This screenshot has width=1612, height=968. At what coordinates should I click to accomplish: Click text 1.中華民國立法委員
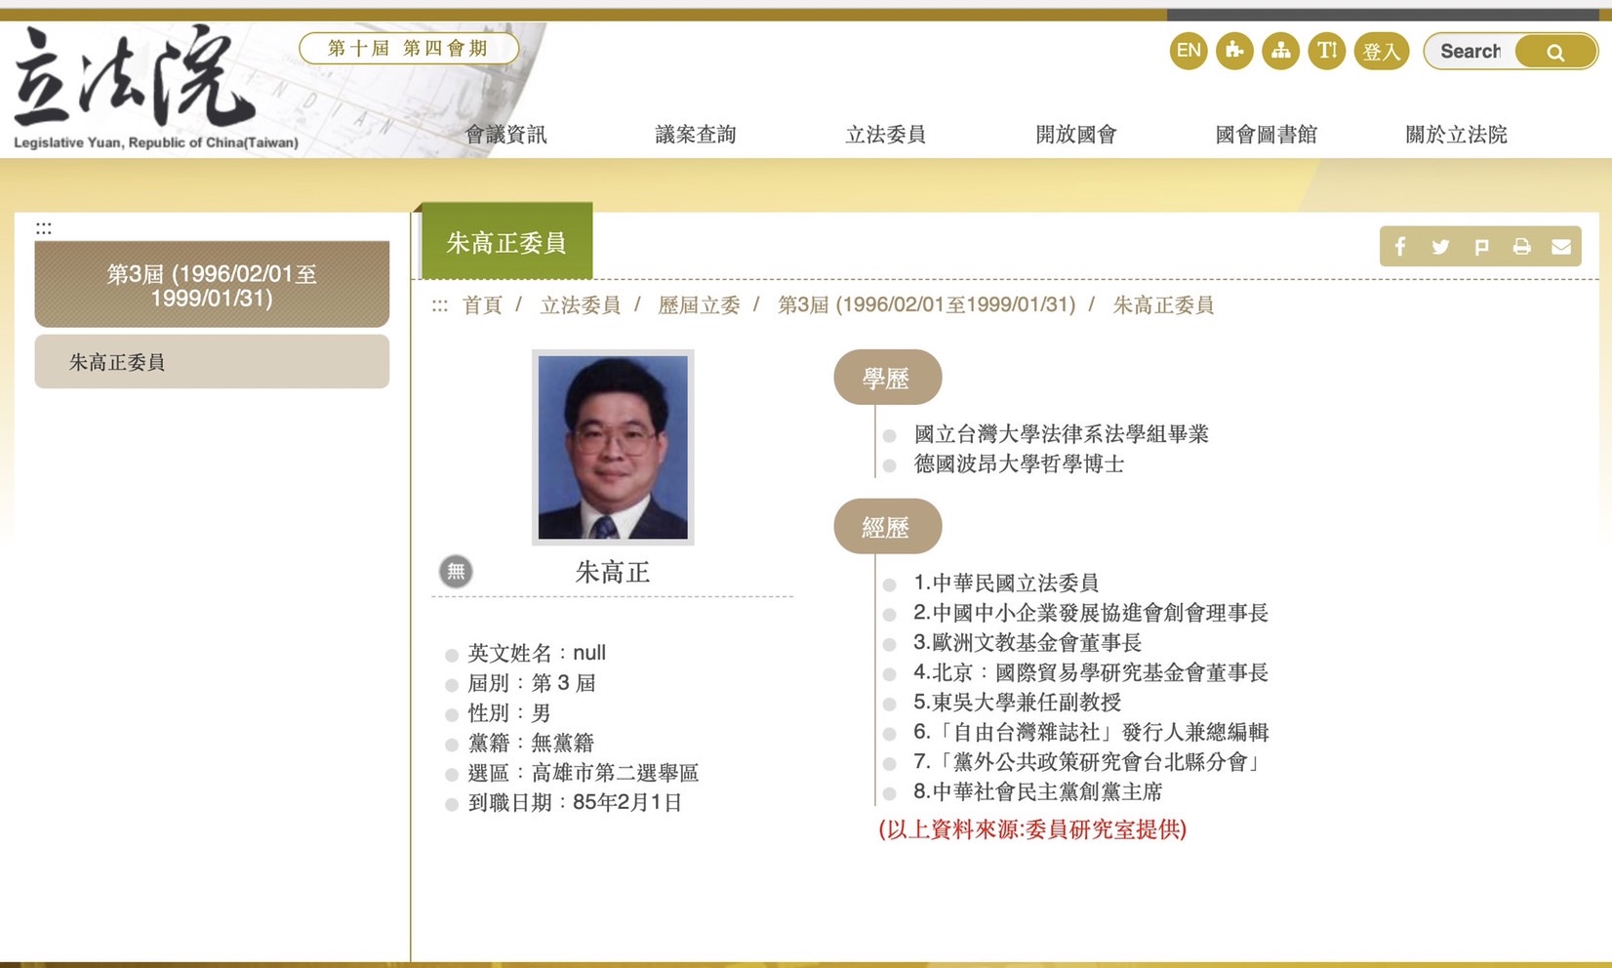point(1006,583)
